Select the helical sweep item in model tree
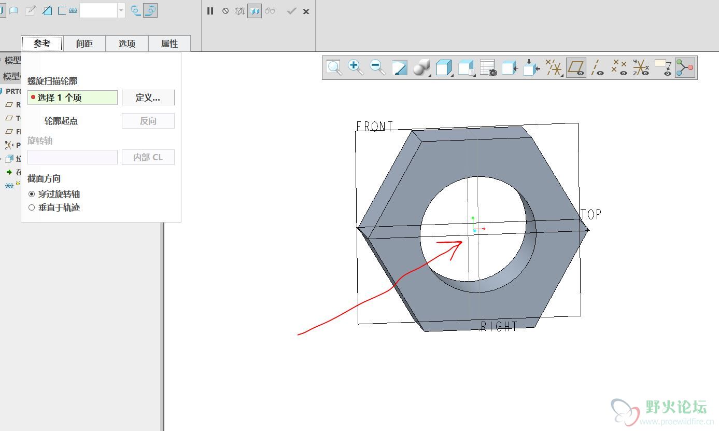The height and width of the screenshot is (431, 719). [13, 185]
